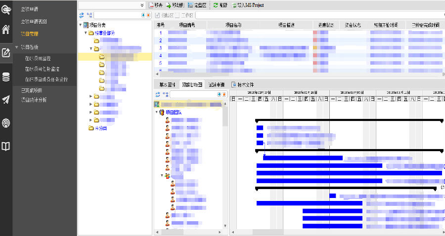Open the book icon in sidebar

[x=6, y=146]
